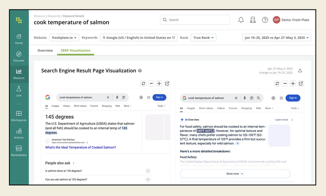The height and width of the screenshot is (196, 326).
Task: Click the People also ask options dots
Action: click(74, 163)
